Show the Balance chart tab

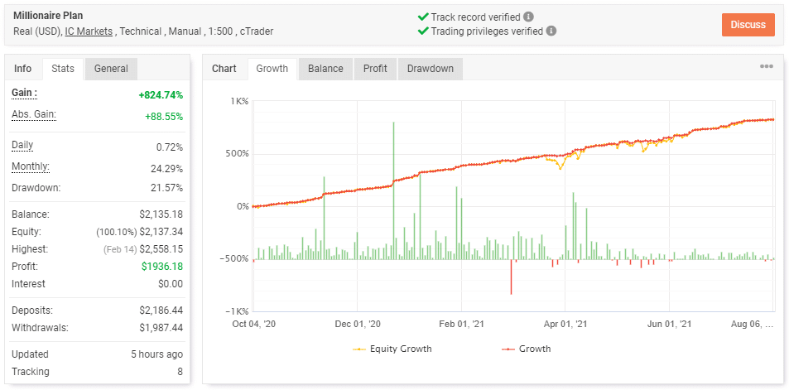point(325,69)
